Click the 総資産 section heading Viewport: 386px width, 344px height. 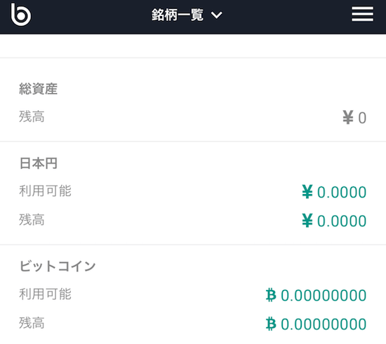(39, 89)
